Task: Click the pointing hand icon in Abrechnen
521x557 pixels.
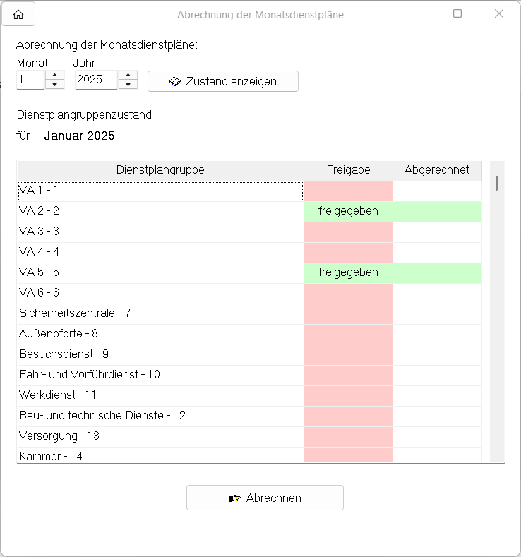Action: (x=235, y=498)
